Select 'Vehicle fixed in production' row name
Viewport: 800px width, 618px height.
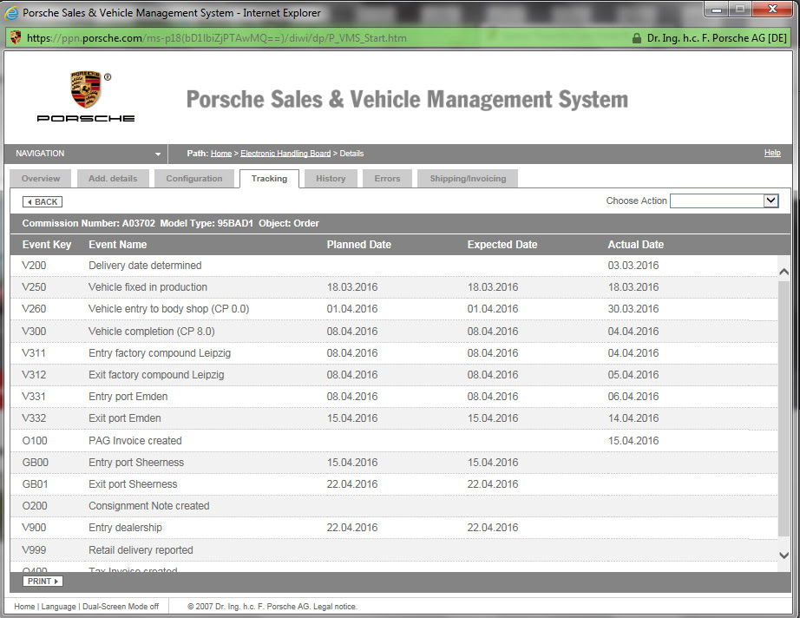pos(148,286)
